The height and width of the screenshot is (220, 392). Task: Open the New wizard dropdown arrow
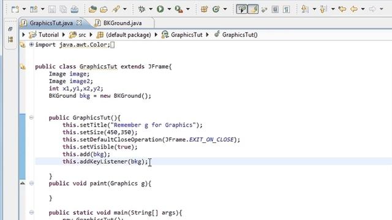click(x=24, y=9)
